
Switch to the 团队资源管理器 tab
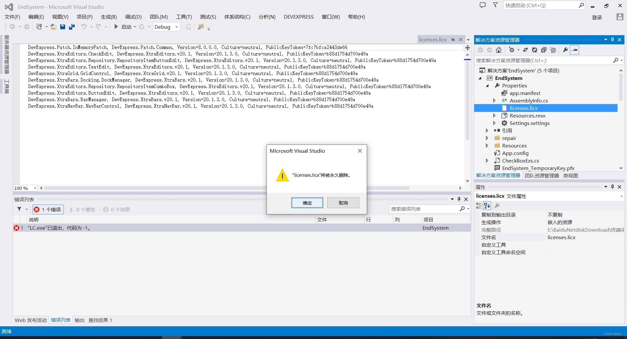542,176
